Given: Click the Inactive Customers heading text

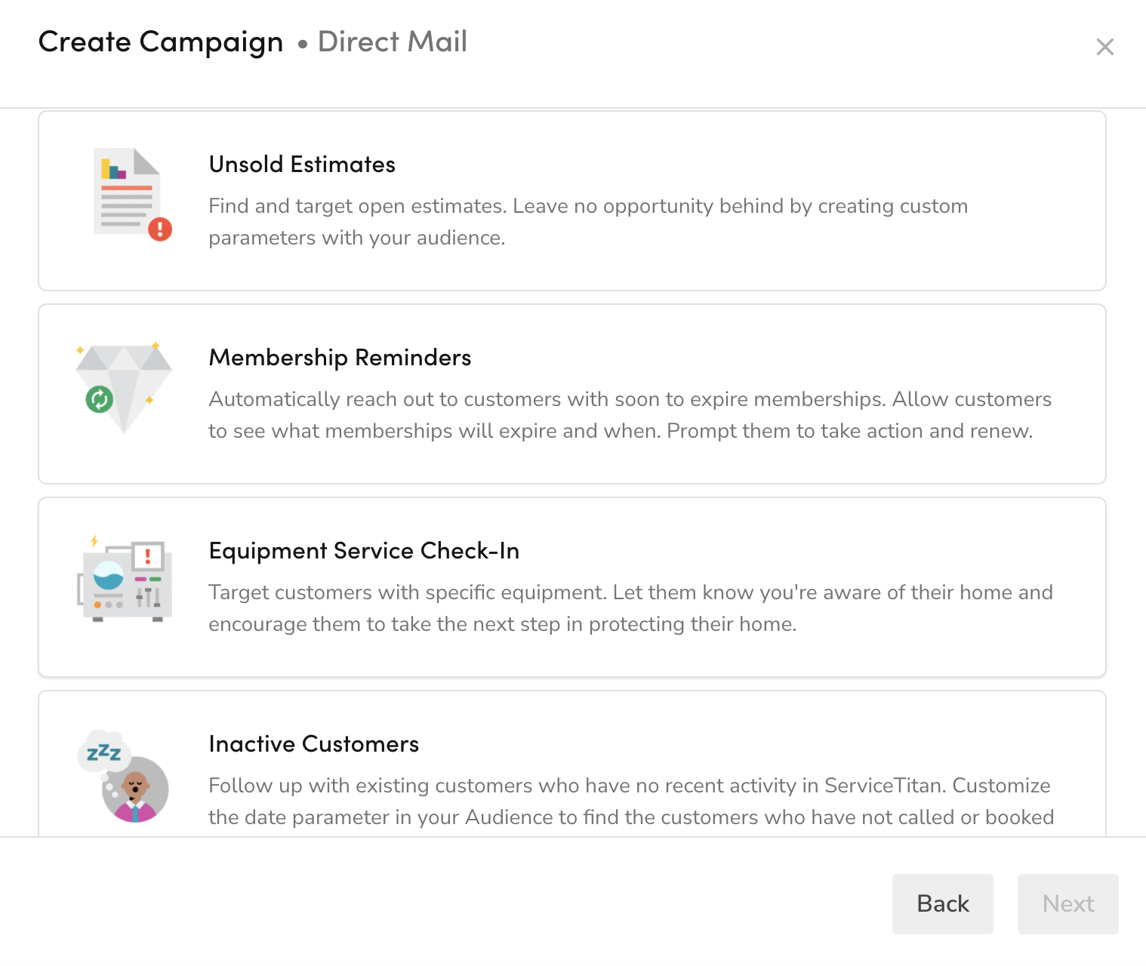Looking at the screenshot, I should [x=313, y=744].
